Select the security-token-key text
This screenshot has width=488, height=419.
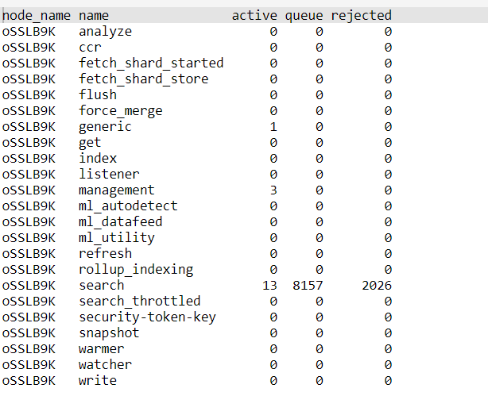(x=147, y=317)
